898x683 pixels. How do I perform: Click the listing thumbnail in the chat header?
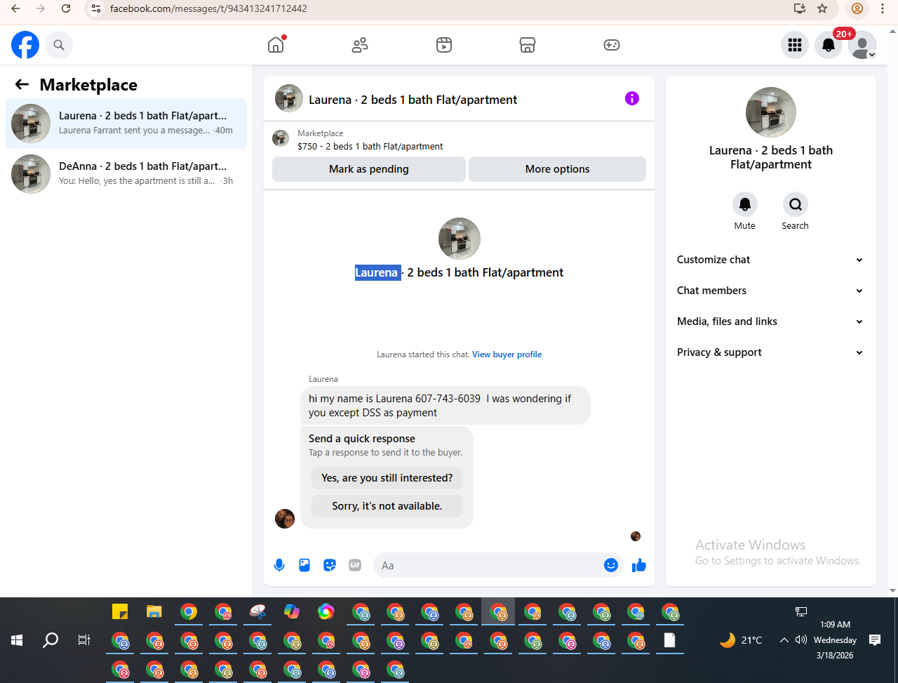(x=289, y=98)
